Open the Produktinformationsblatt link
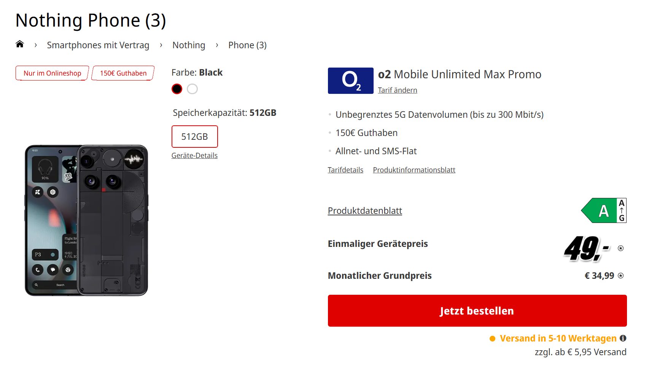Image resolution: width=646 pixels, height=373 pixels. click(x=414, y=170)
